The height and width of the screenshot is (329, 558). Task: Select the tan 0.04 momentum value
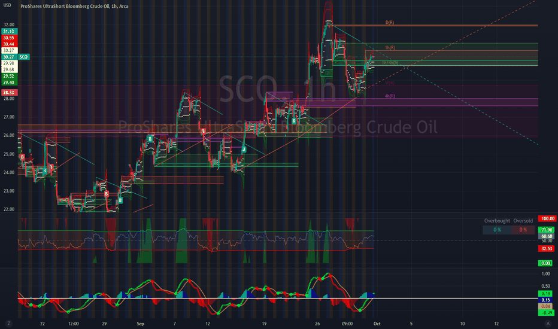(x=545, y=306)
